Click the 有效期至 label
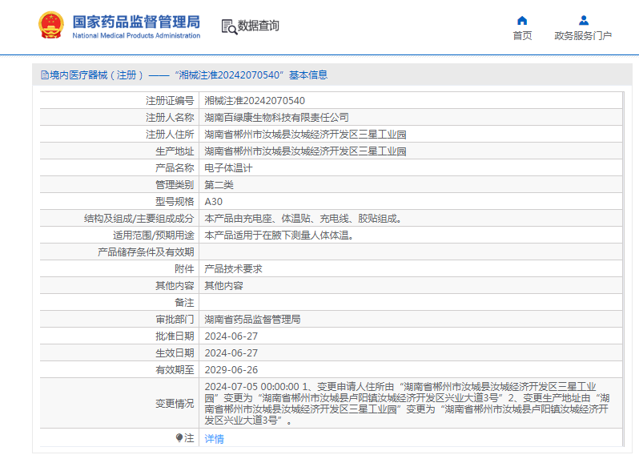Image resolution: width=639 pixels, height=459 pixels. click(x=175, y=370)
